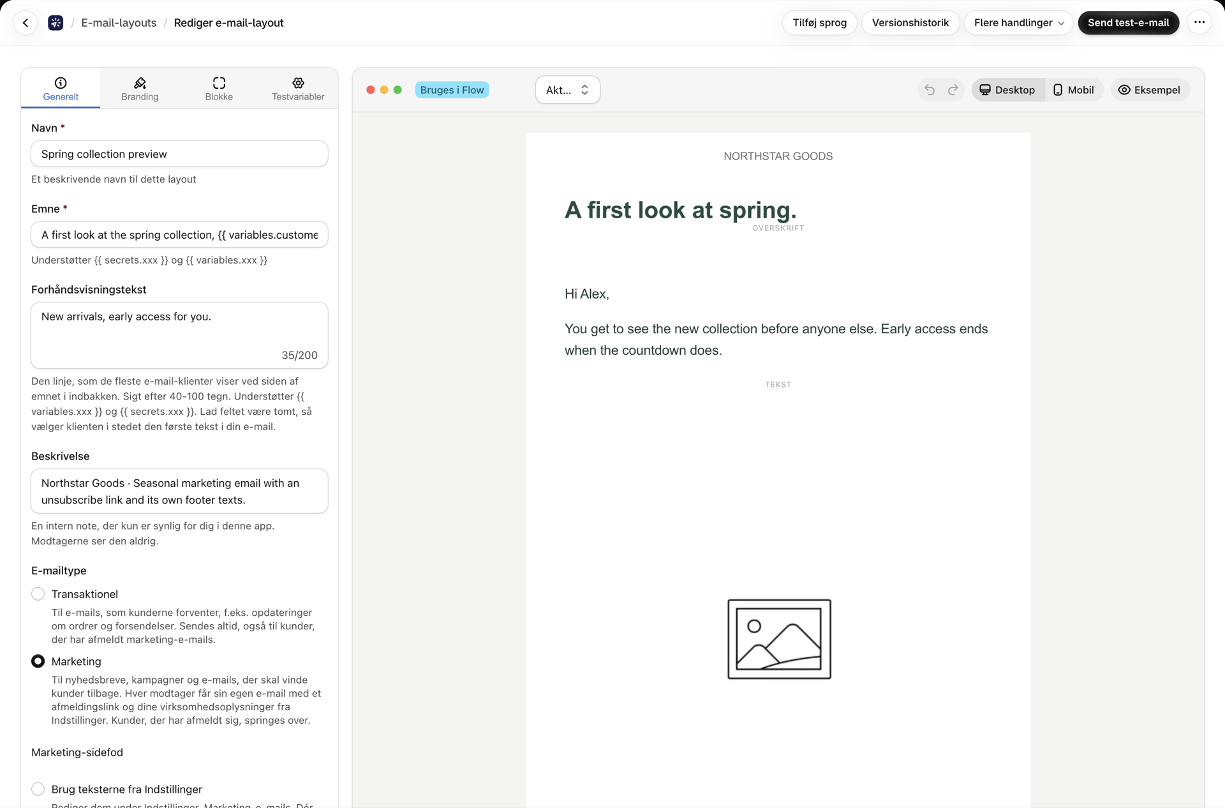Click the back arrow button
This screenshot has width=1225, height=808.
[26, 23]
